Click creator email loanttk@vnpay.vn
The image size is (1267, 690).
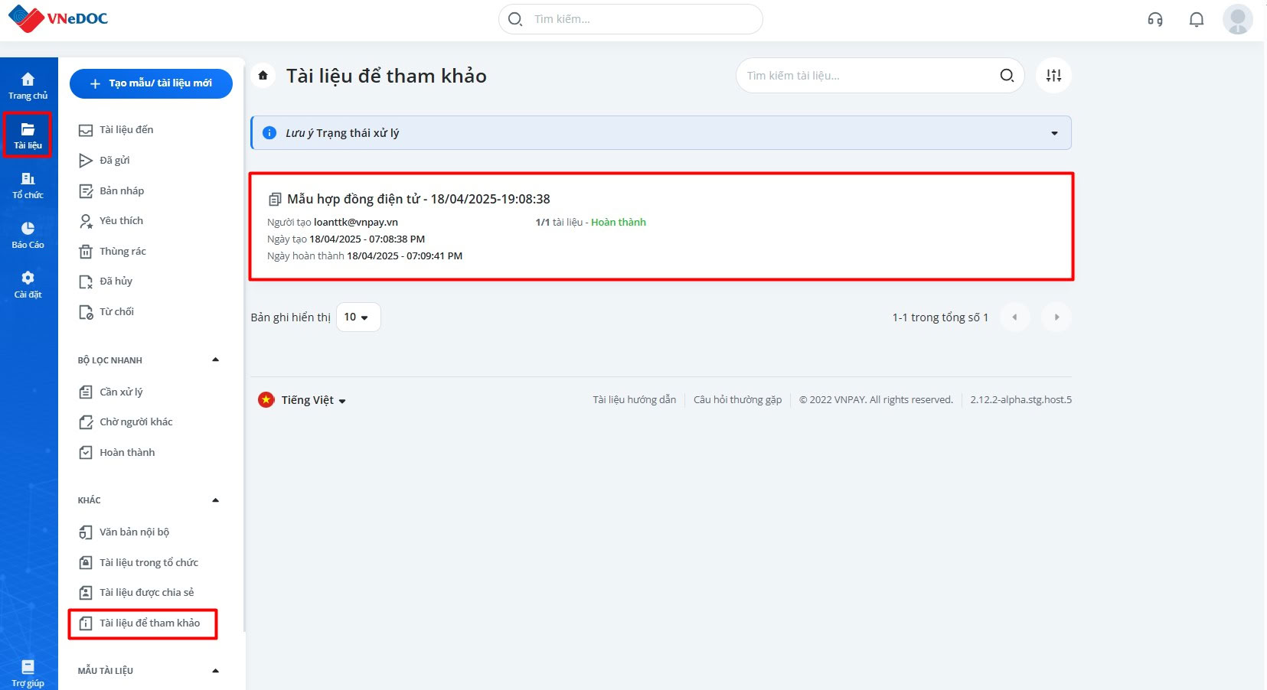356,223
